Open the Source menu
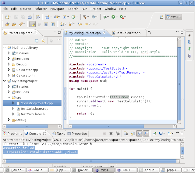Viewport: 195px width, 173px height. 26,9
